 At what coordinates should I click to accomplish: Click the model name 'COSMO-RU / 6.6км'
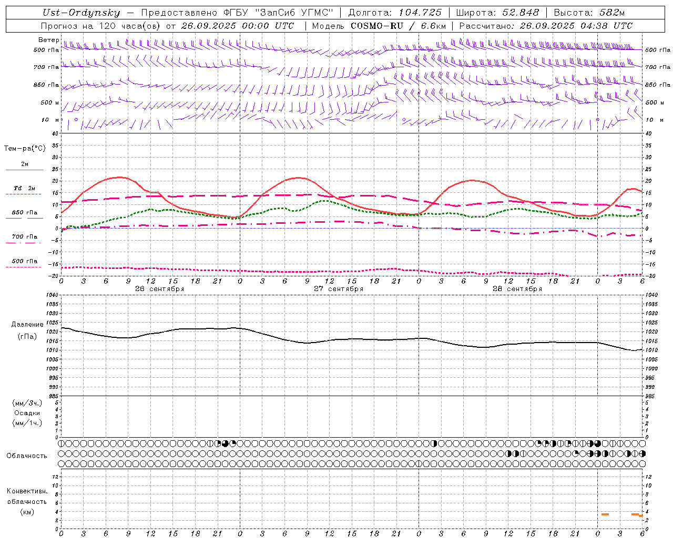coord(398,26)
